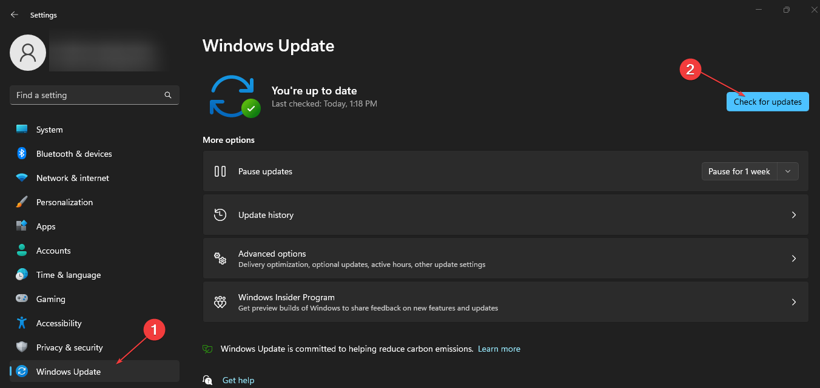The image size is (820, 388).
Task: Click the Bluetooth icon in sidebar
Action: click(x=22, y=154)
